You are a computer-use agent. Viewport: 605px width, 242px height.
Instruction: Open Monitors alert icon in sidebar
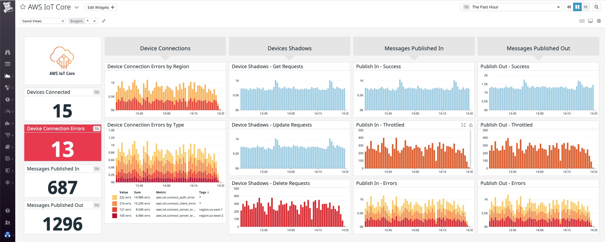7,100
